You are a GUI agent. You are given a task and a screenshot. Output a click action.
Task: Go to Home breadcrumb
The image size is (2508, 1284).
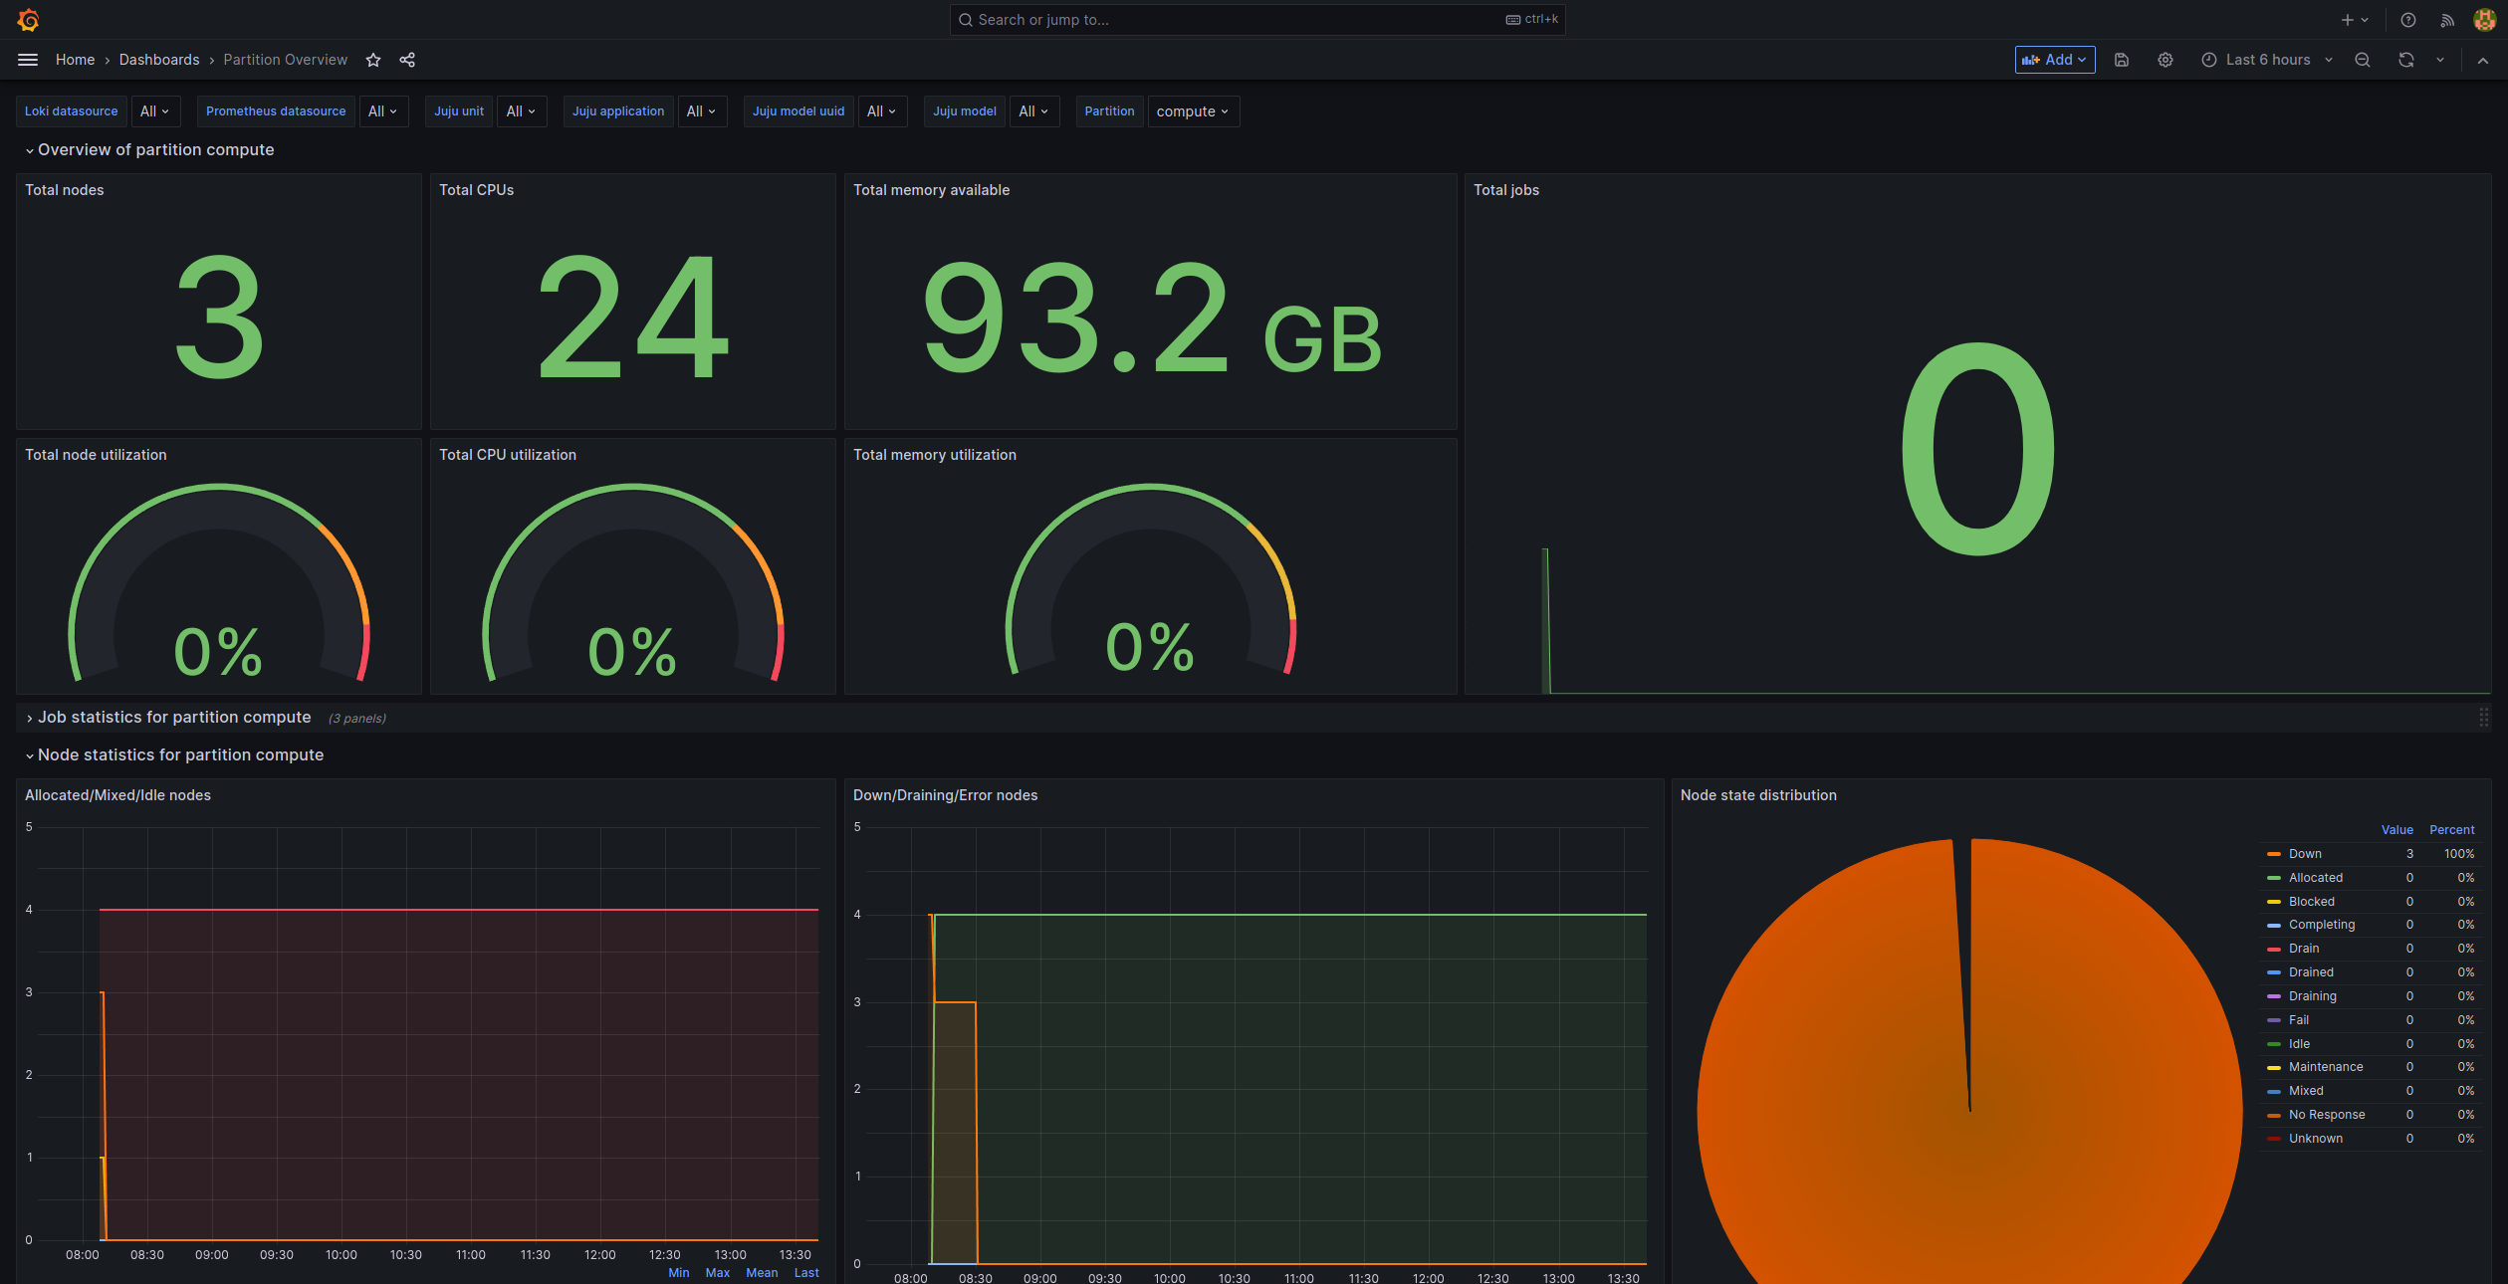75,60
